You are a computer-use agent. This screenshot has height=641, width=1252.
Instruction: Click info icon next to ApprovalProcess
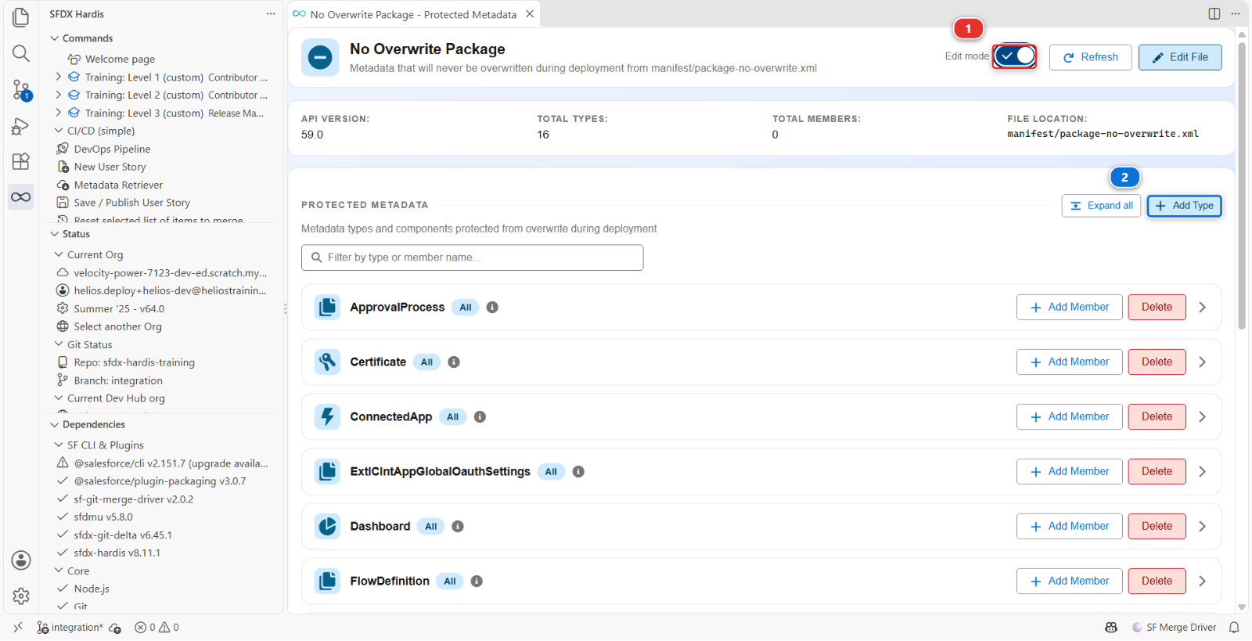492,308
